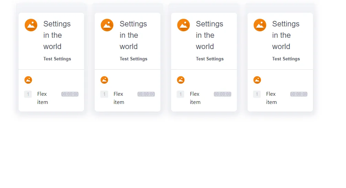Select "Flex item" text in first card
The height and width of the screenshot is (188, 346).
42,98
